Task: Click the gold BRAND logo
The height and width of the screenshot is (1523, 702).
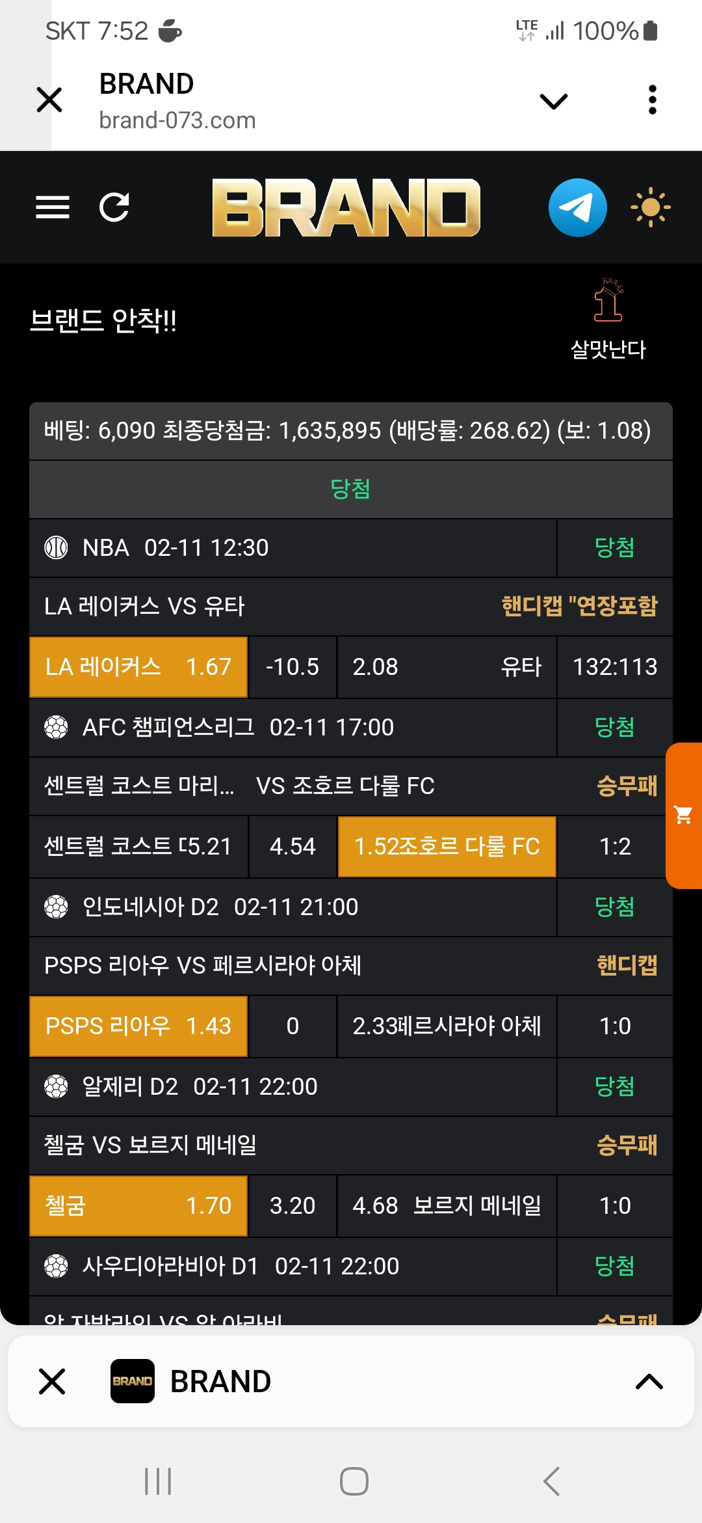Action: [346, 208]
